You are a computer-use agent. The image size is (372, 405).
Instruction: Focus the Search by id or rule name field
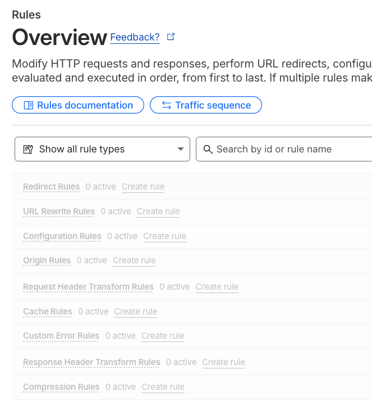tap(286, 149)
